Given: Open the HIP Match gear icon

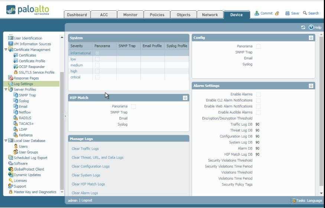Looking at the screenshot, I should pyautogui.click(x=185, y=98).
